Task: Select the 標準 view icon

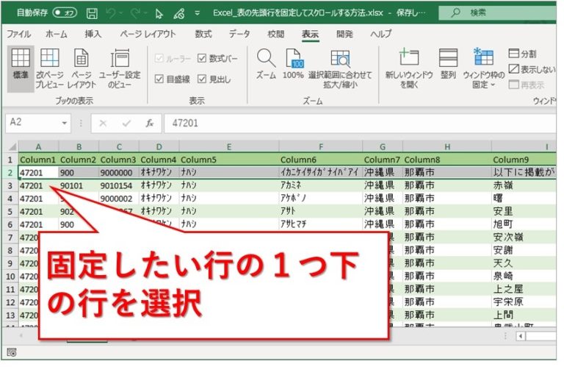Action: (x=21, y=68)
